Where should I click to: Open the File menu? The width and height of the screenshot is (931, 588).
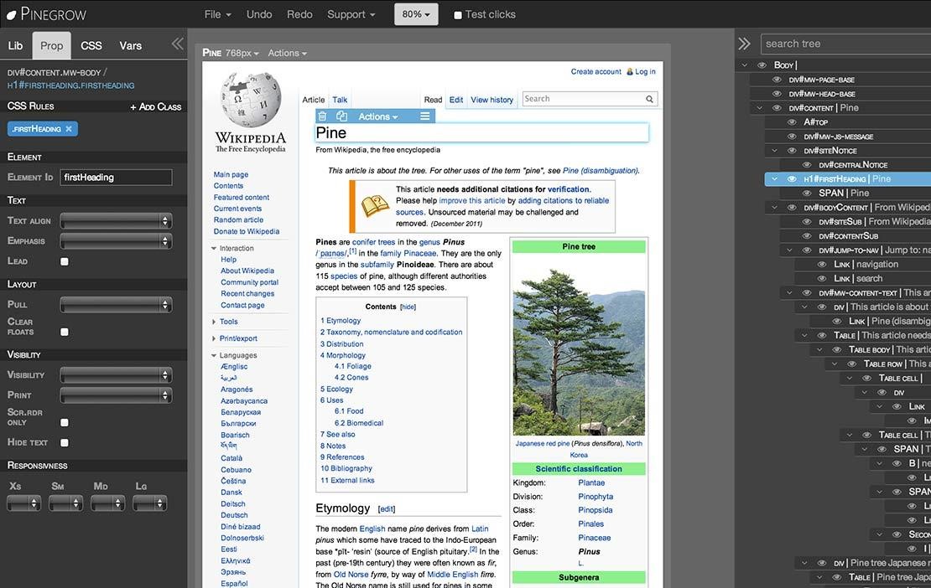(216, 13)
